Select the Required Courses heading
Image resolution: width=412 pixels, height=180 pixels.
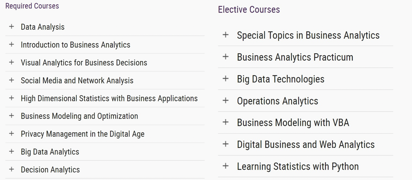tap(32, 6)
